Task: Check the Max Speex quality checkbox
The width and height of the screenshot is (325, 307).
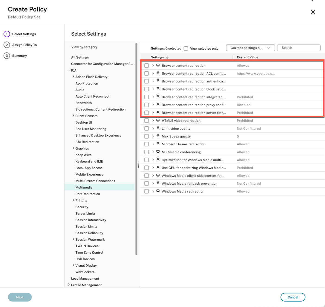Action: click(x=147, y=136)
